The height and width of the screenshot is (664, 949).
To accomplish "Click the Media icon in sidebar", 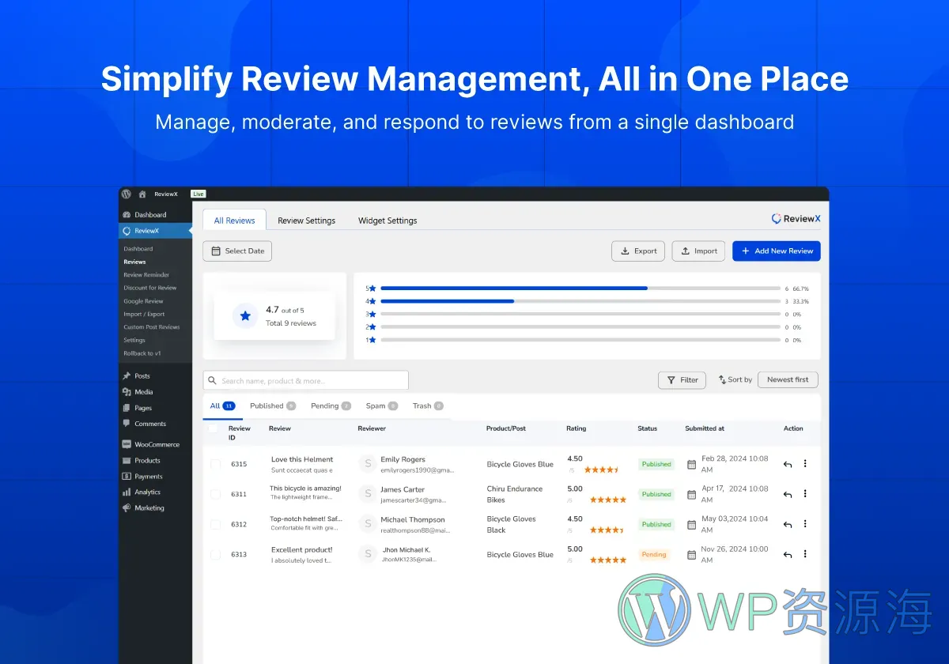I will pyautogui.click(x=127, y=392).
